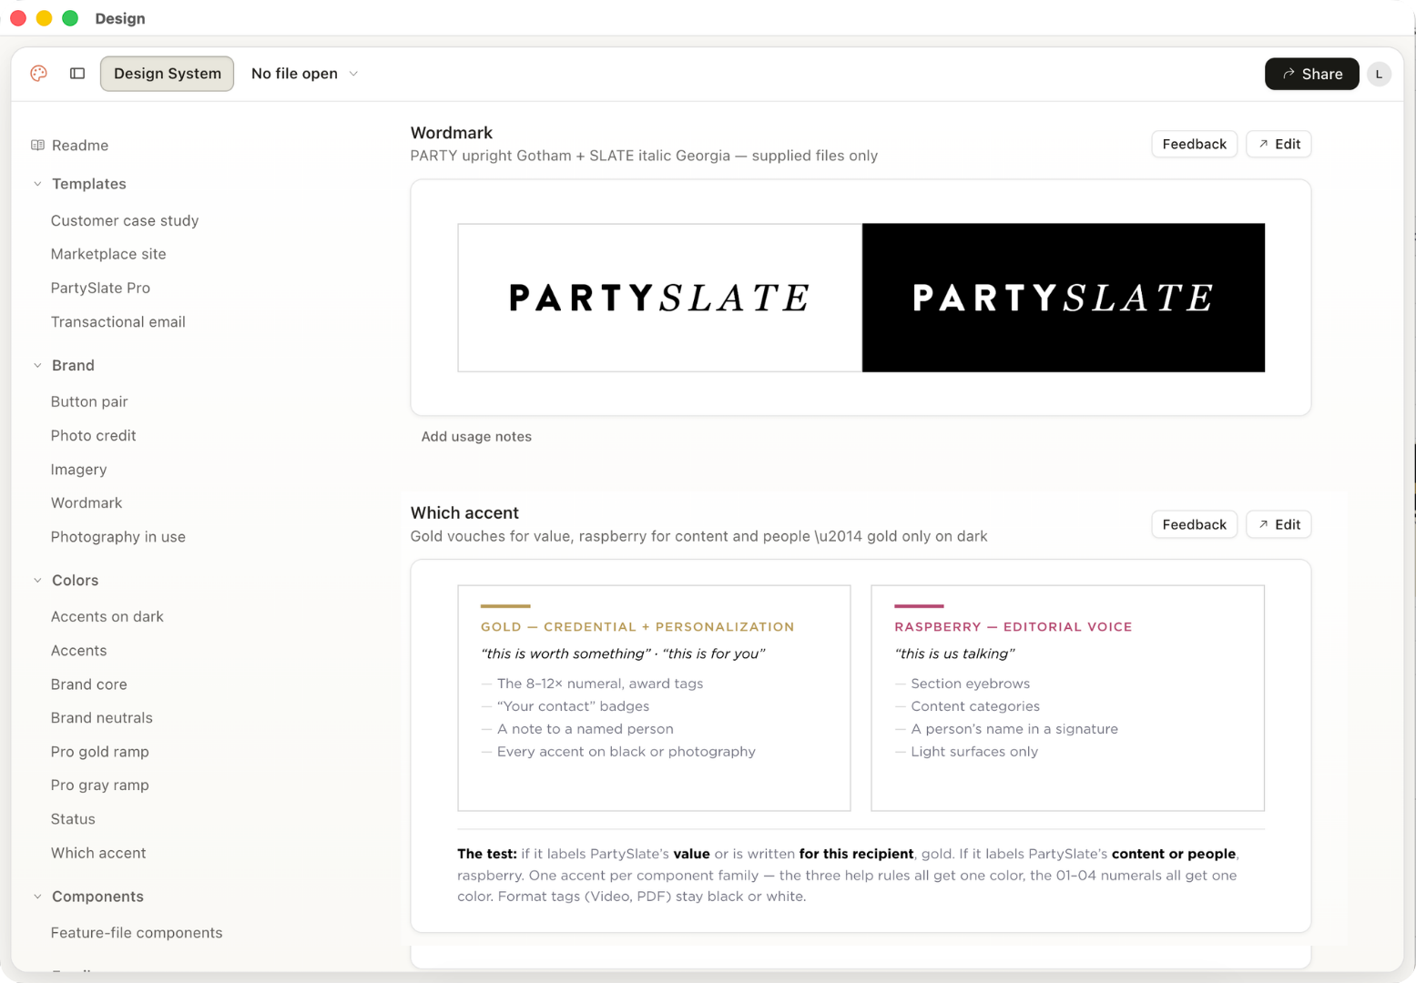Toggle the sidebar panel icon

[x=77, y=74]
